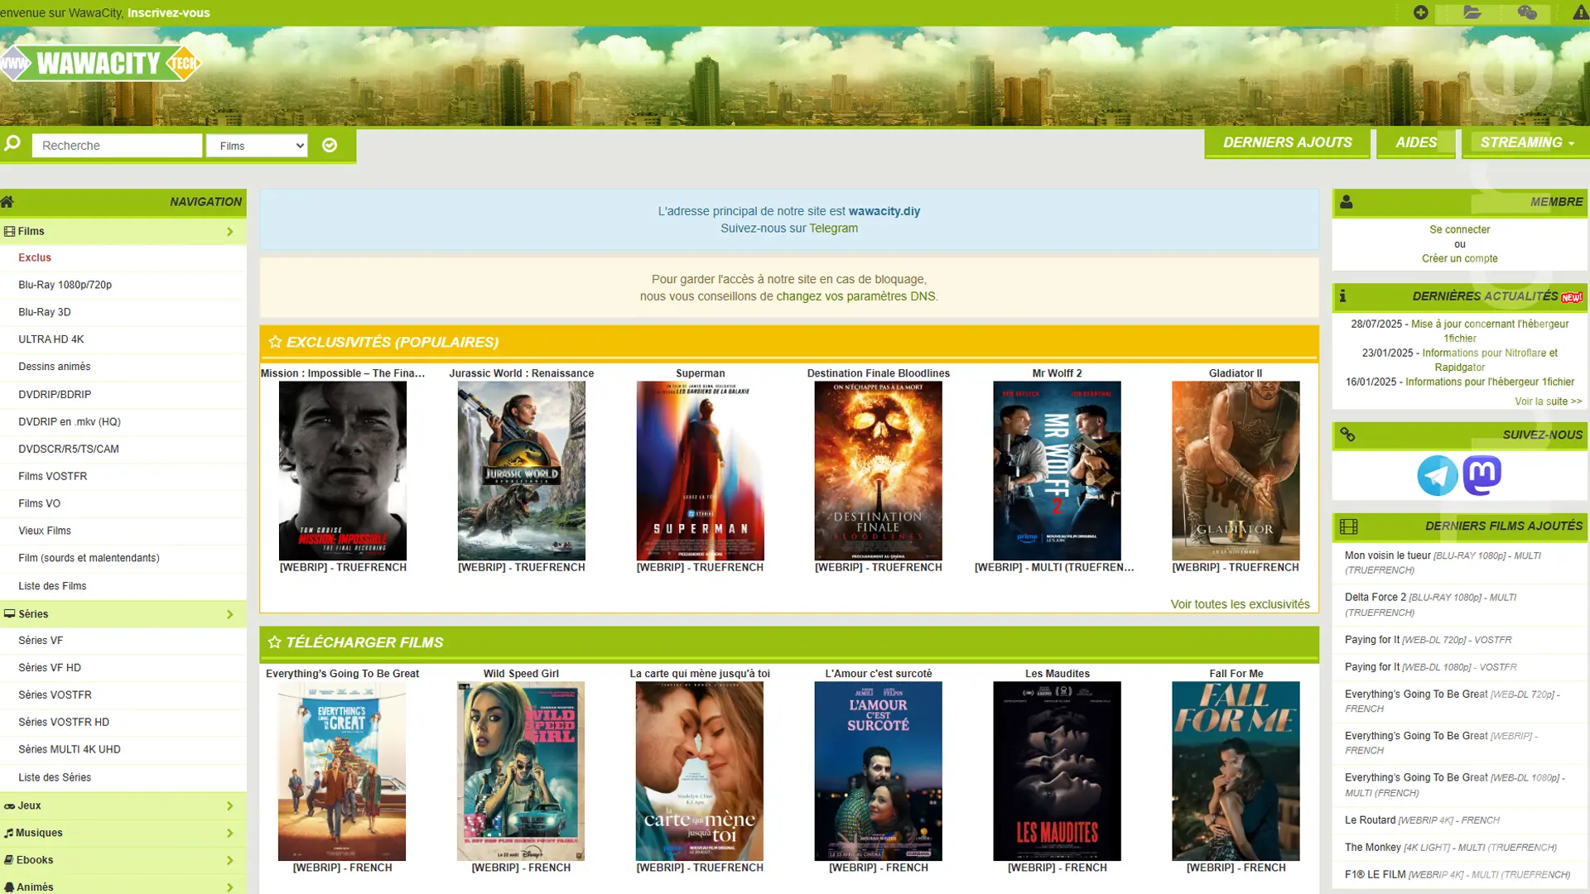
Task: Click the search validate checkmark icon
Action: (330, 146)
